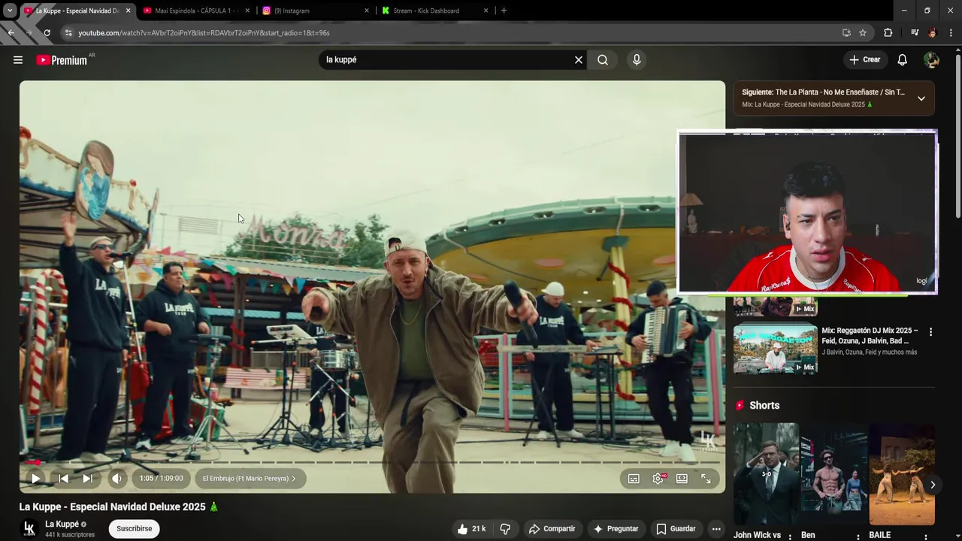
Task: View site information icon in address bar
Action: click(68, 33)
